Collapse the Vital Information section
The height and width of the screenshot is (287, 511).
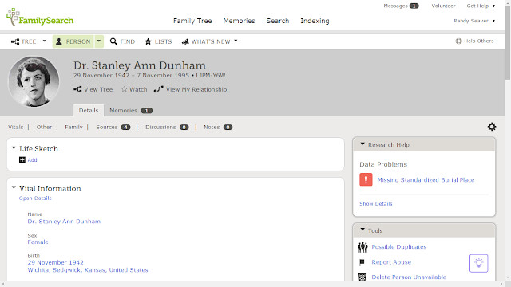[x=14, y=188]
